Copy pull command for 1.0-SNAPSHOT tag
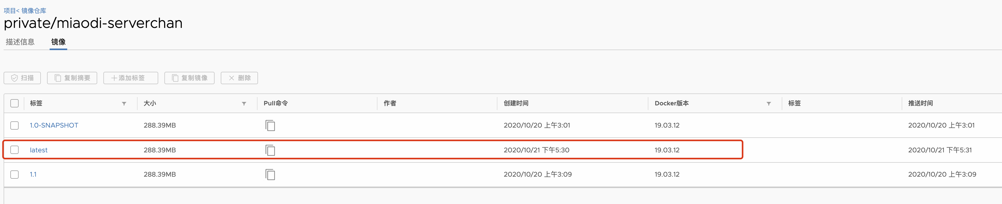The width and height of the screenshot is (1002, 204). pyautogui.click(x=270, y=125)
